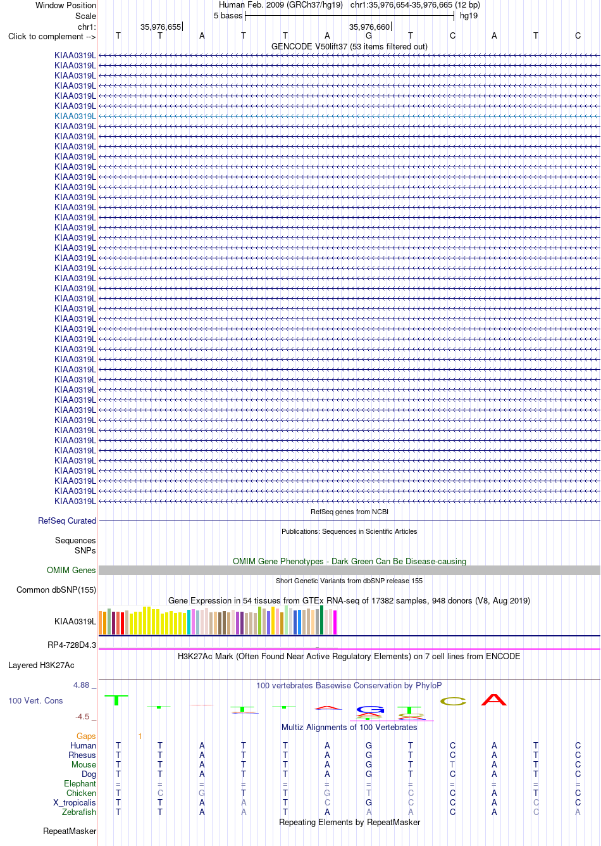The width and height of the screenshot is (601, 846).
Task: Click the dark green GTEx expression bar
Action: point(322,620)
